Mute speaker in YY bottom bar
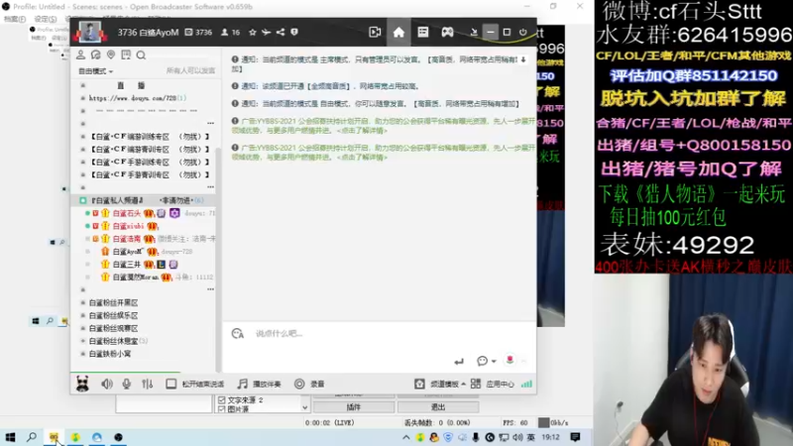This screenshot has height=446, width=793. 107,384
